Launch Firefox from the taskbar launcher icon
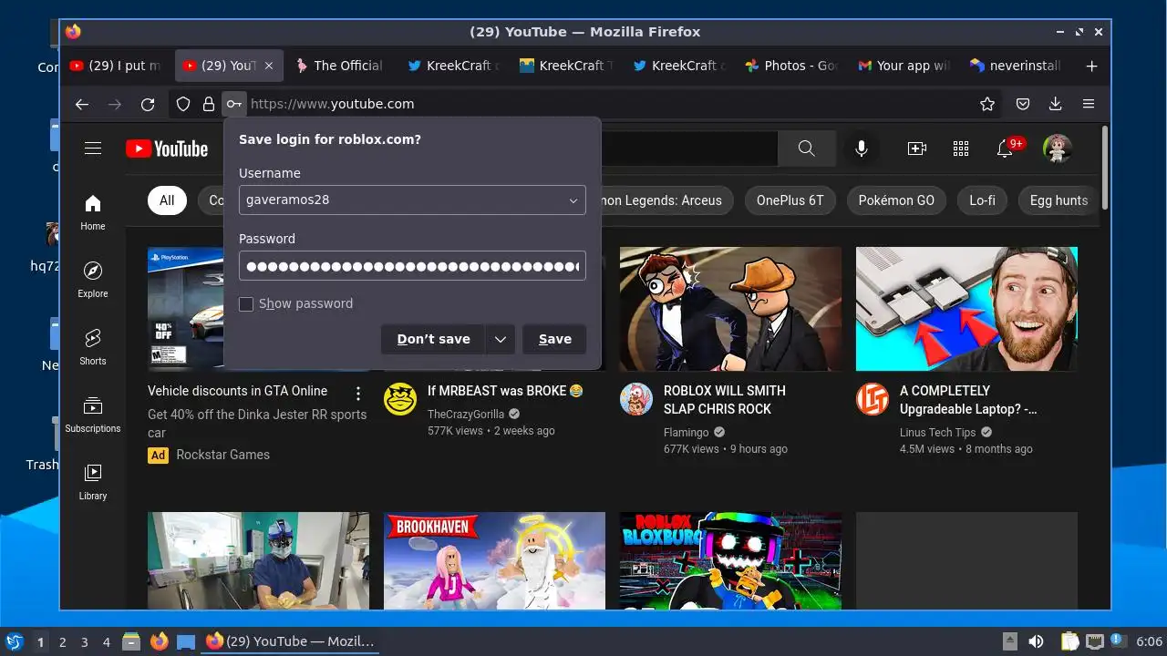Screen dimensions: 1167x656 pyautogui.click(x=159, y=641)
